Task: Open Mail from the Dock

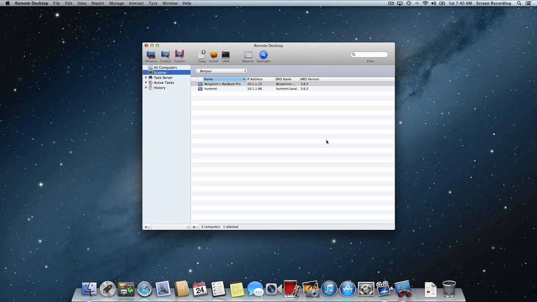Action: tap(163, 289)
